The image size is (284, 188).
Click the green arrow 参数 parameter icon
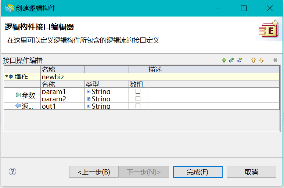coord(18,95)
